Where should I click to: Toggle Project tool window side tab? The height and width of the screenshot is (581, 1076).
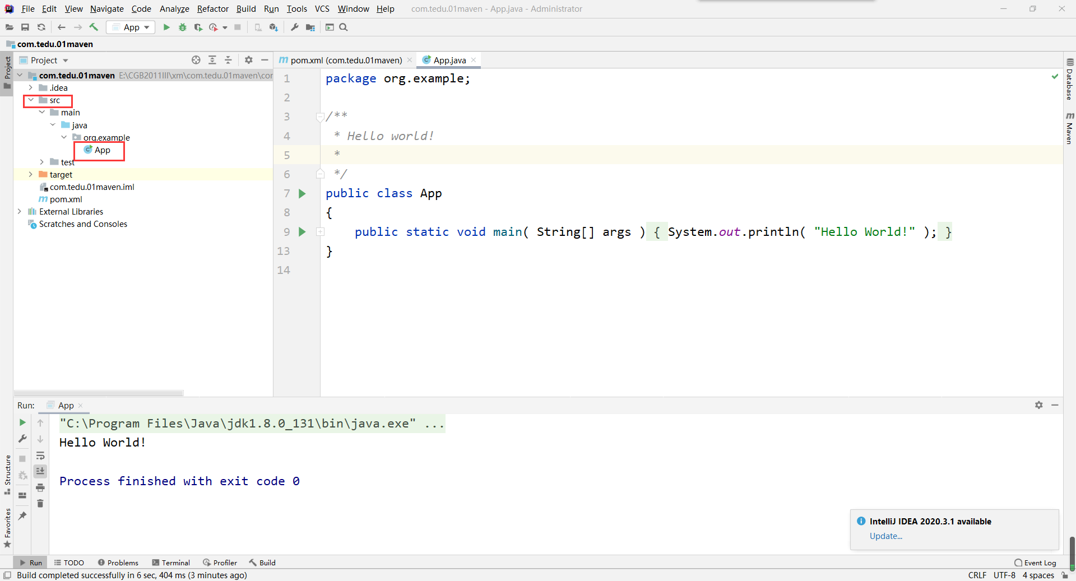click(x=7, y=73)
